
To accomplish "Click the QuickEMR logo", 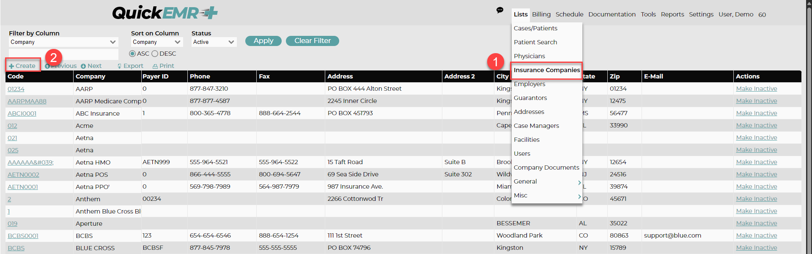I will pos(165,13).
